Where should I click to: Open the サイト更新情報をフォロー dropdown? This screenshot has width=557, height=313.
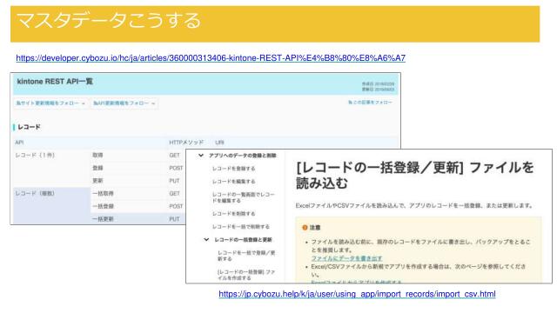click(50, 103)
